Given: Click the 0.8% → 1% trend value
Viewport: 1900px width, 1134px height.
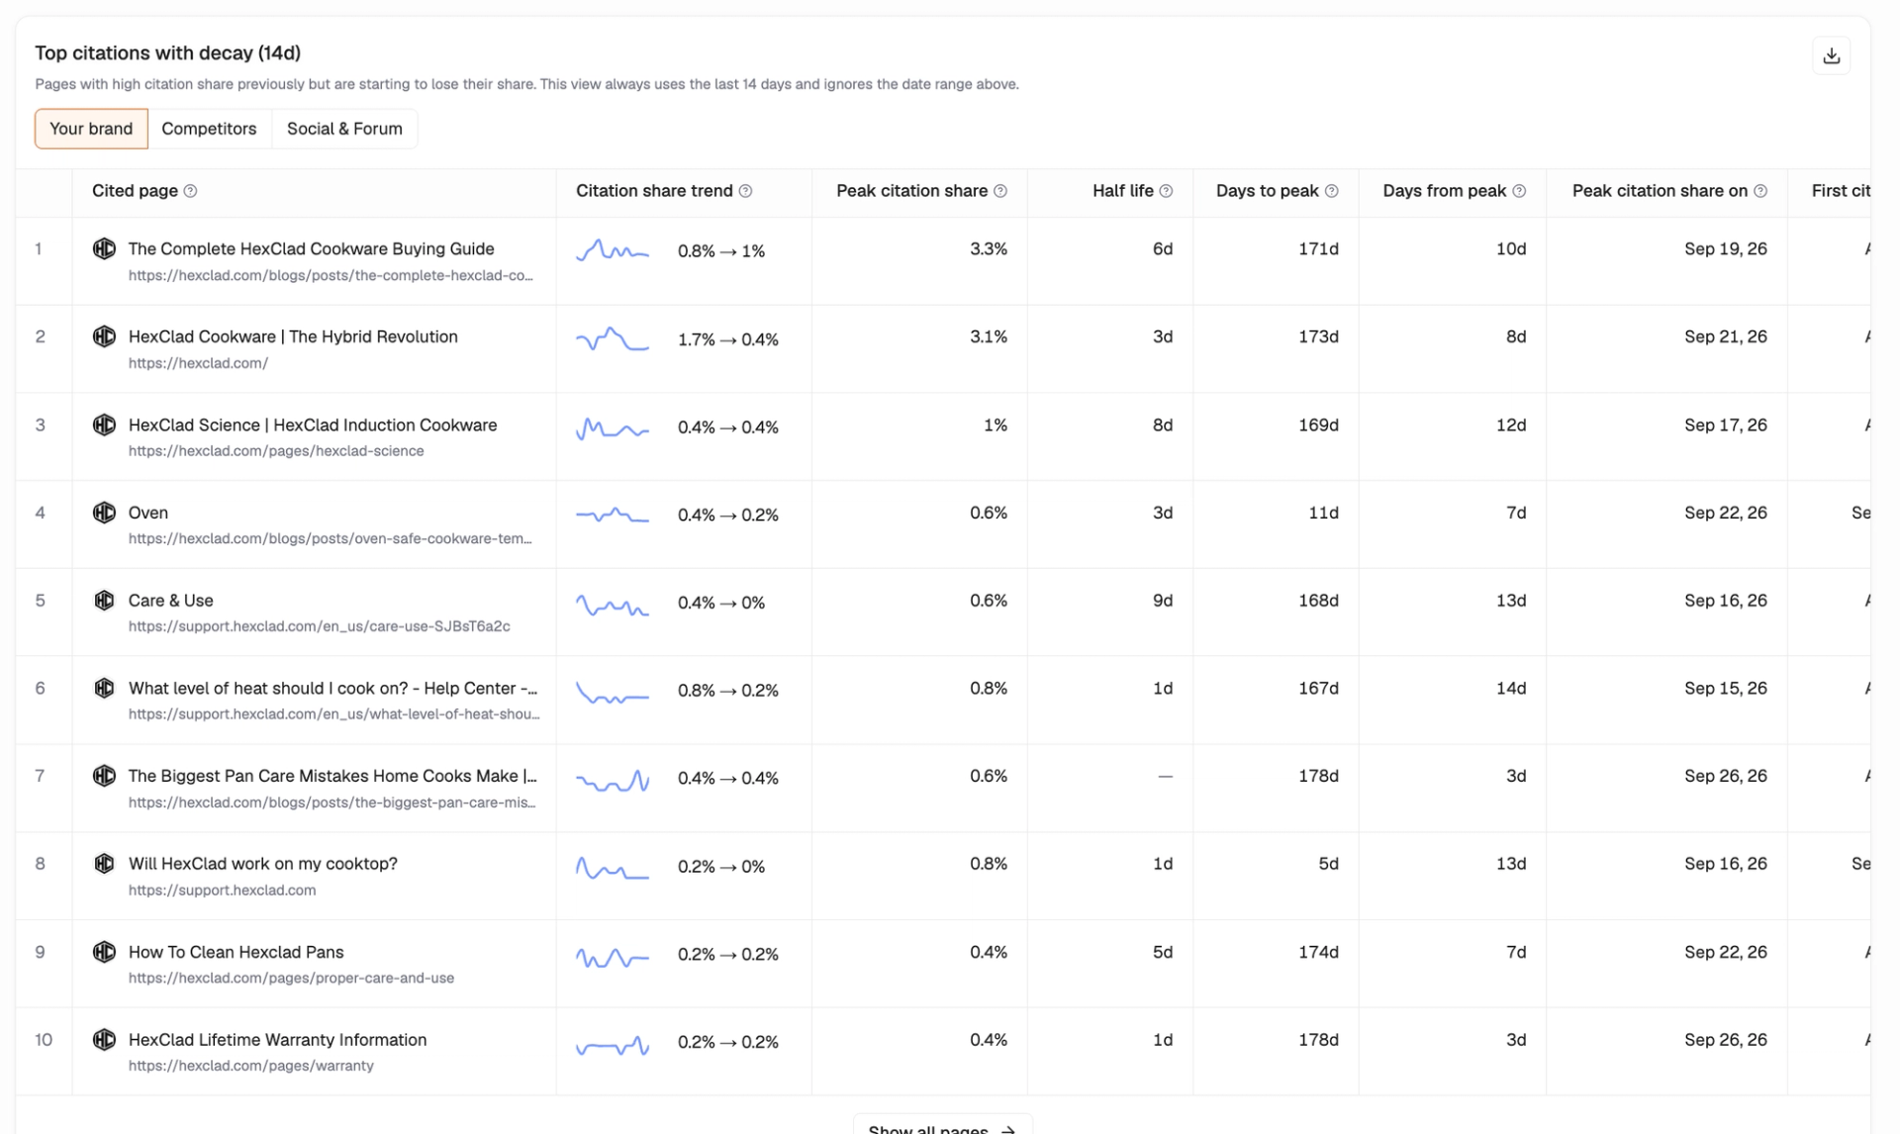Looking at the screenshot, I should coord(721,251).
